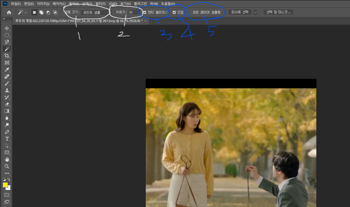Viewport: 350px width, 207px height.
Task: Select the History Brush tool
Action: (7, 97)
